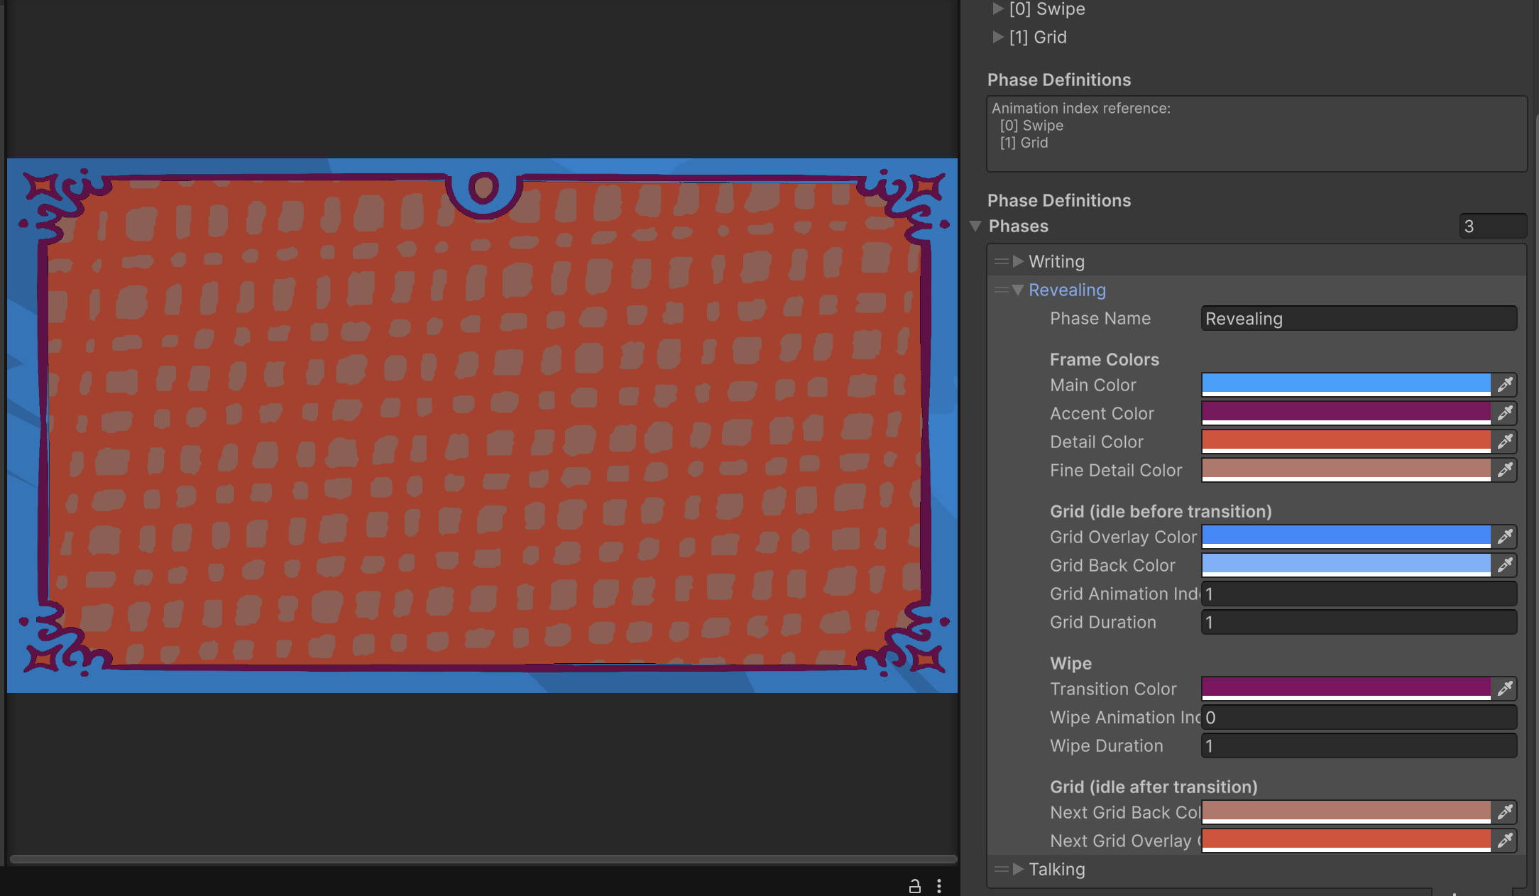Click the Wipe Duration label
1539x896 pixels.
tap(1106, 745)
